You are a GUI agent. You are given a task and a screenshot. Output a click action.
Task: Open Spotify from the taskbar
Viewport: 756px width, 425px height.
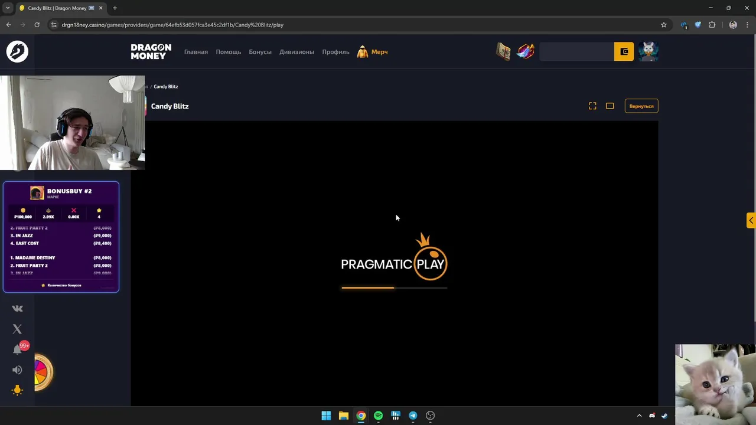[x=378, y=416]
